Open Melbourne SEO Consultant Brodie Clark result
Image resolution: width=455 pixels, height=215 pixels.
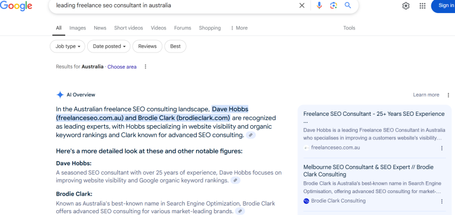tap(369, 171)
